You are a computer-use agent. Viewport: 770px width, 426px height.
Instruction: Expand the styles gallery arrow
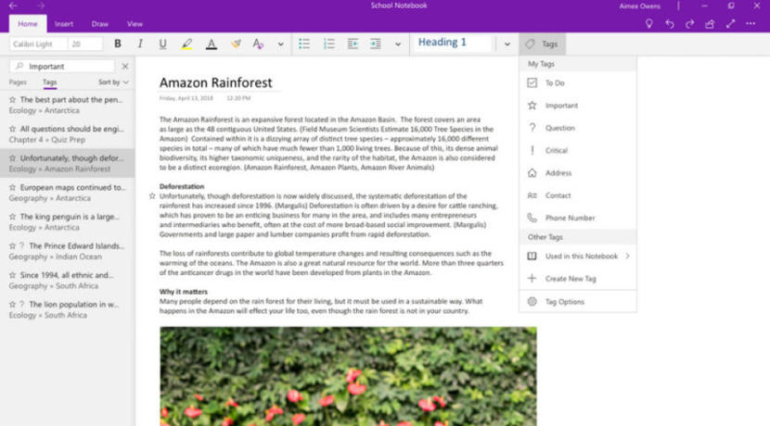[x=507, y=44]
